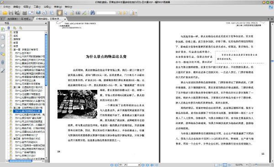Select the 版权 bookmark
The image size is (274, 167).
[16, 36]
